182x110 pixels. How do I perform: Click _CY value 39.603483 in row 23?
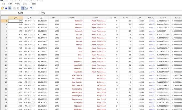point(43,96)
